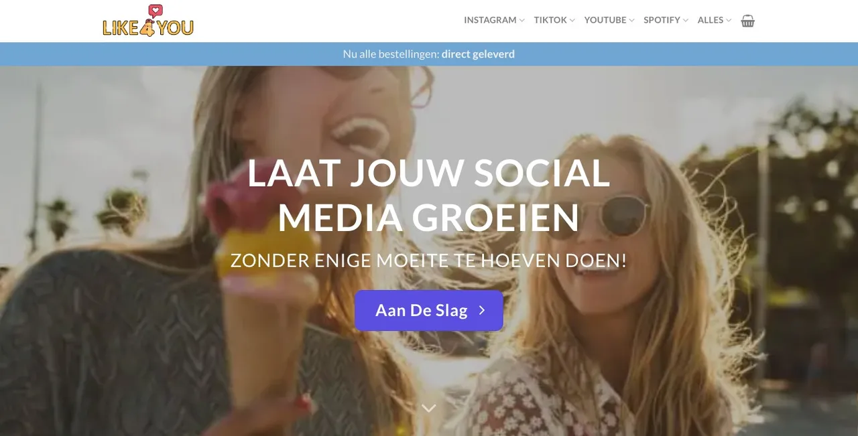Click the 'direct geleverd' banner text
Viewport: 858px width, 436px height.
(x=478, y=54)
